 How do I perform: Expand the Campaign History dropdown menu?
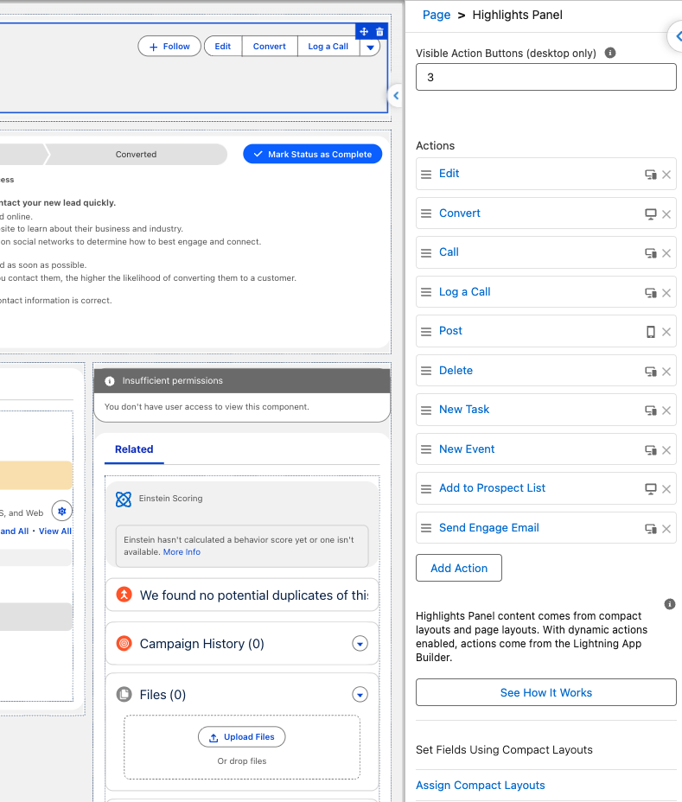coord(360,644)
